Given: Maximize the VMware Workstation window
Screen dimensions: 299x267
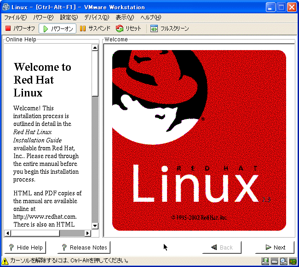Looking at the screenshot, I should pos(281,7).
